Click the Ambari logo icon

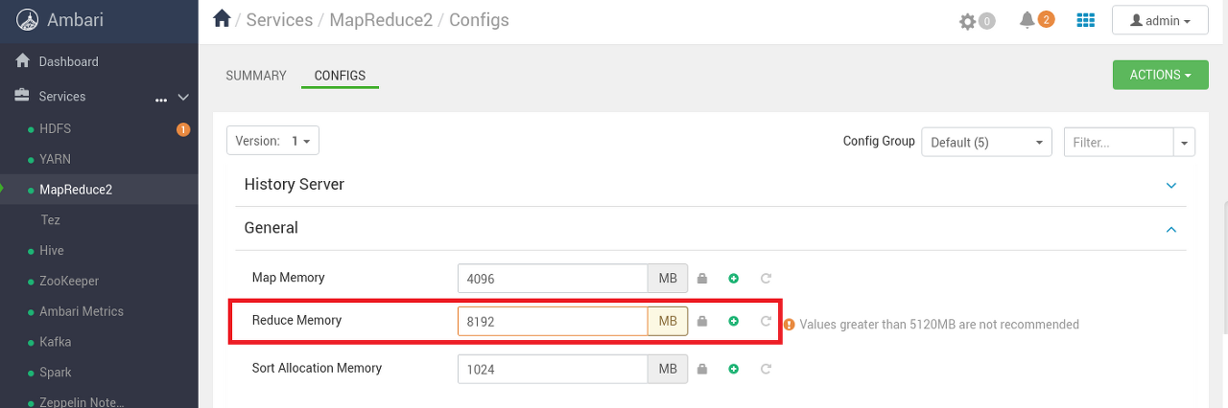tap(29, 19)
